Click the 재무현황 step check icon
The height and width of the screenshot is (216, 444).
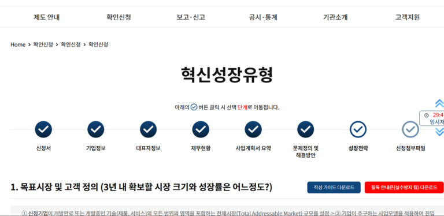coord(201,129)
